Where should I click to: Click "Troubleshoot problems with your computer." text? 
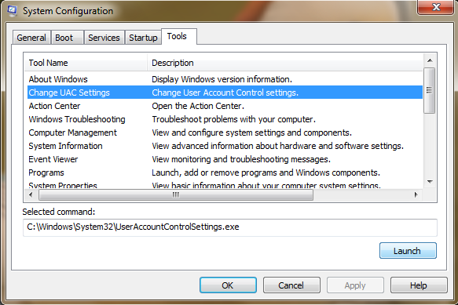click(x=233, y=119)
